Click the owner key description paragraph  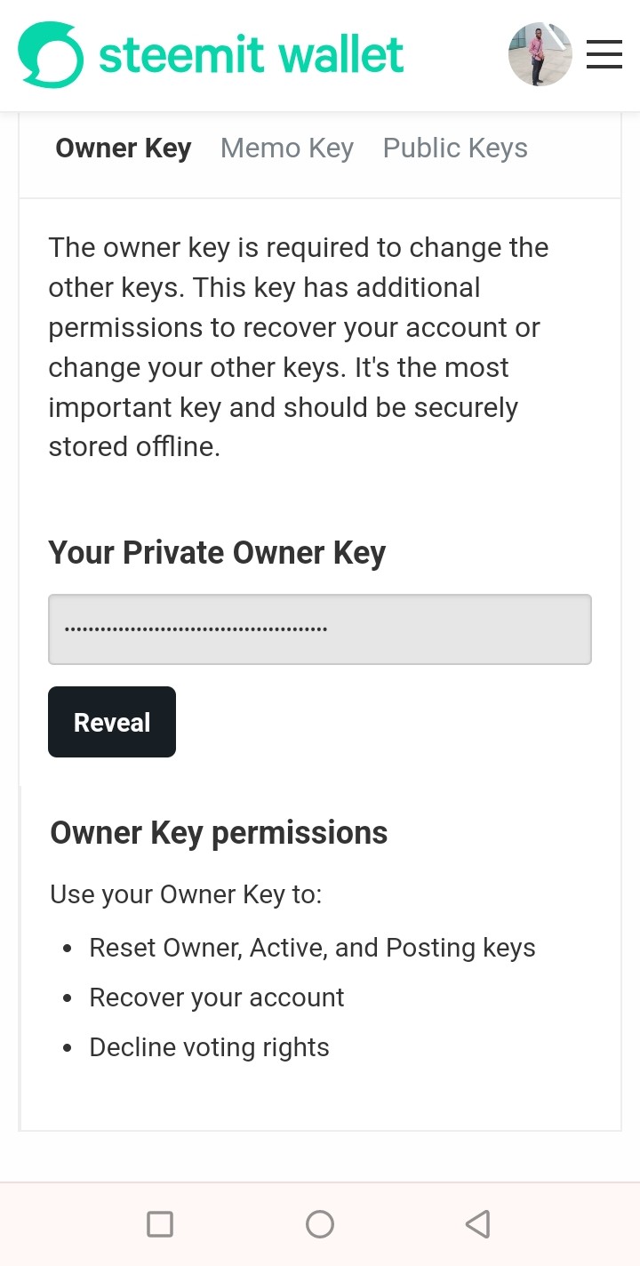298,347
